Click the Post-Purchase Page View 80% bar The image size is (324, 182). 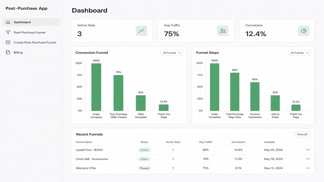235,92
